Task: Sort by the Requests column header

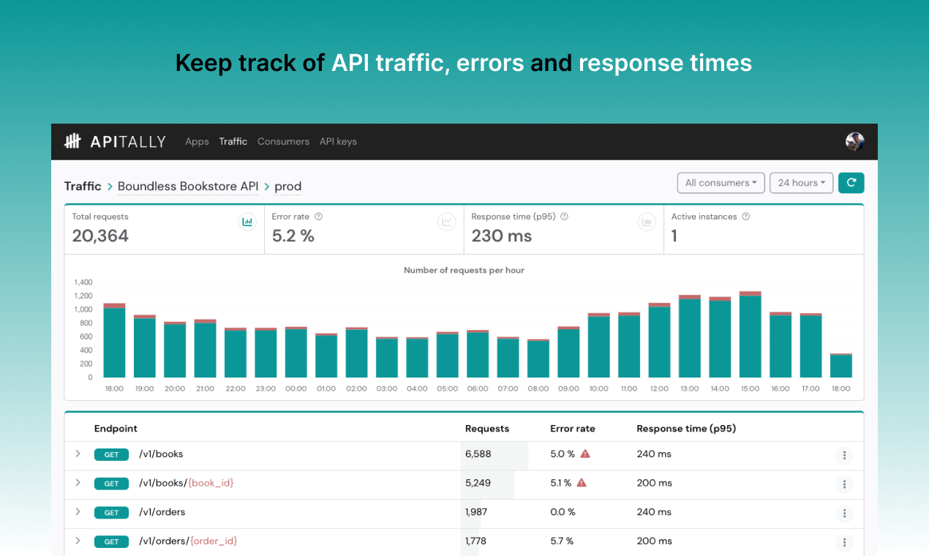Action: 487,429
